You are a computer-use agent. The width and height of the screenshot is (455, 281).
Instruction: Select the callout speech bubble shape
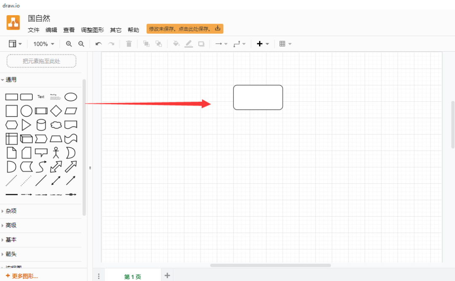41,153
